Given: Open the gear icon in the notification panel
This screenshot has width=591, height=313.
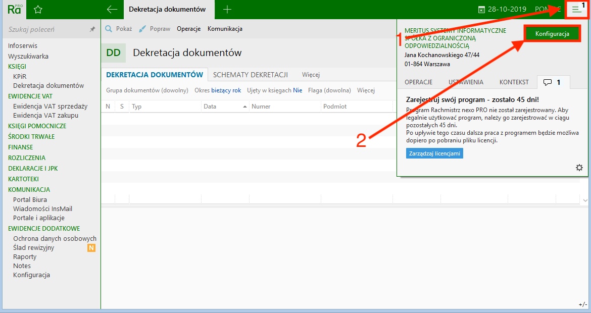Looking at the screenshot, I should tap(579, 167).
